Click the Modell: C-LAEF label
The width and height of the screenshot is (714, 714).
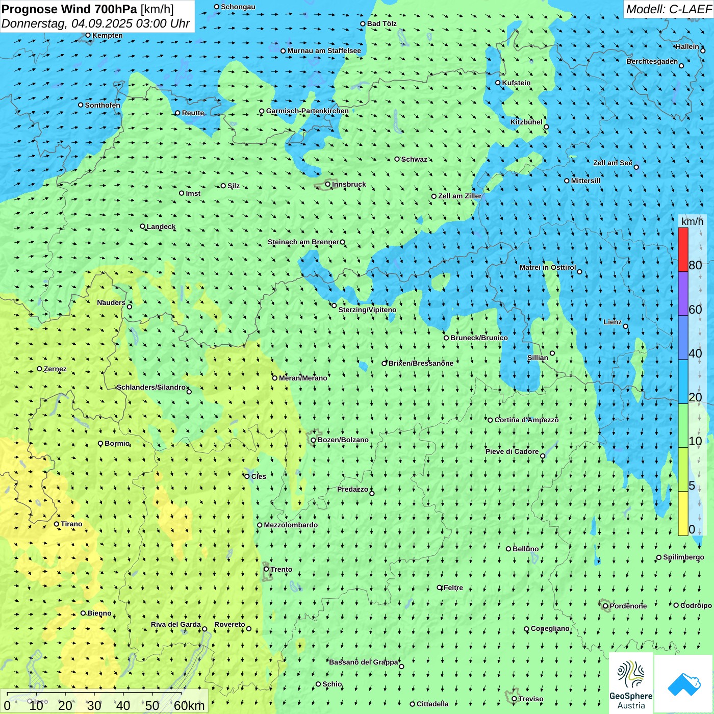669,9
